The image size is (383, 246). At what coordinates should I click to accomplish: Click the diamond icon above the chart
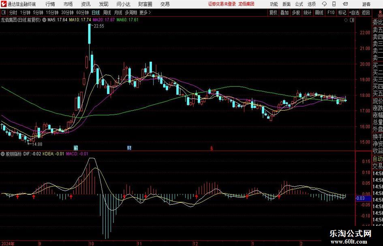(346, 20)
